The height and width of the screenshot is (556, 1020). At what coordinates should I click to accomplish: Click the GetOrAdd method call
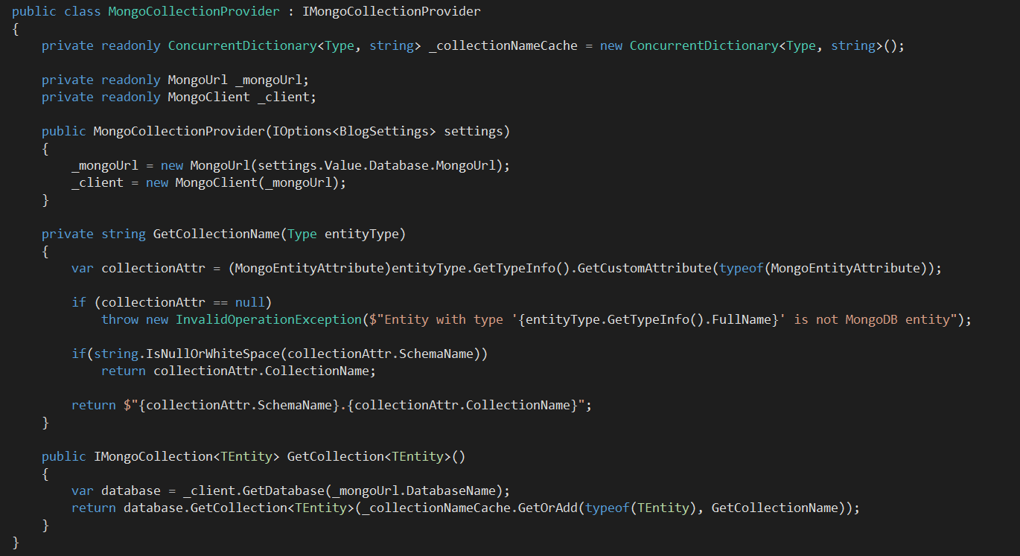point(548,508)
